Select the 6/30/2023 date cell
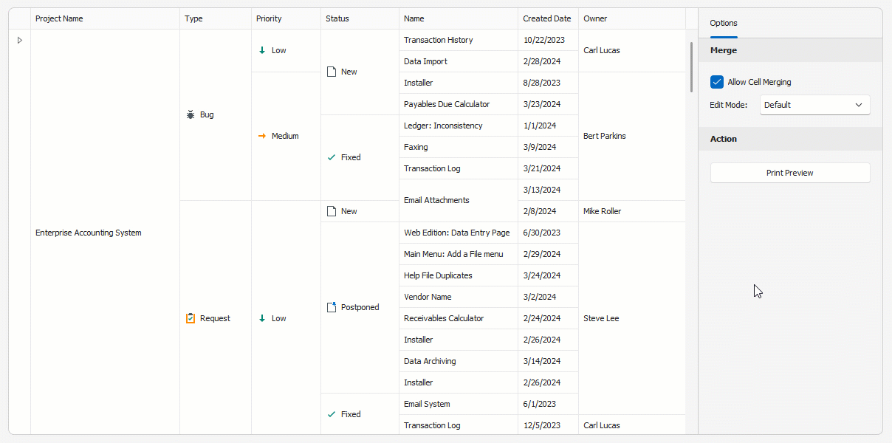Viewport: 892px width, 443px height. coord(549,233)
